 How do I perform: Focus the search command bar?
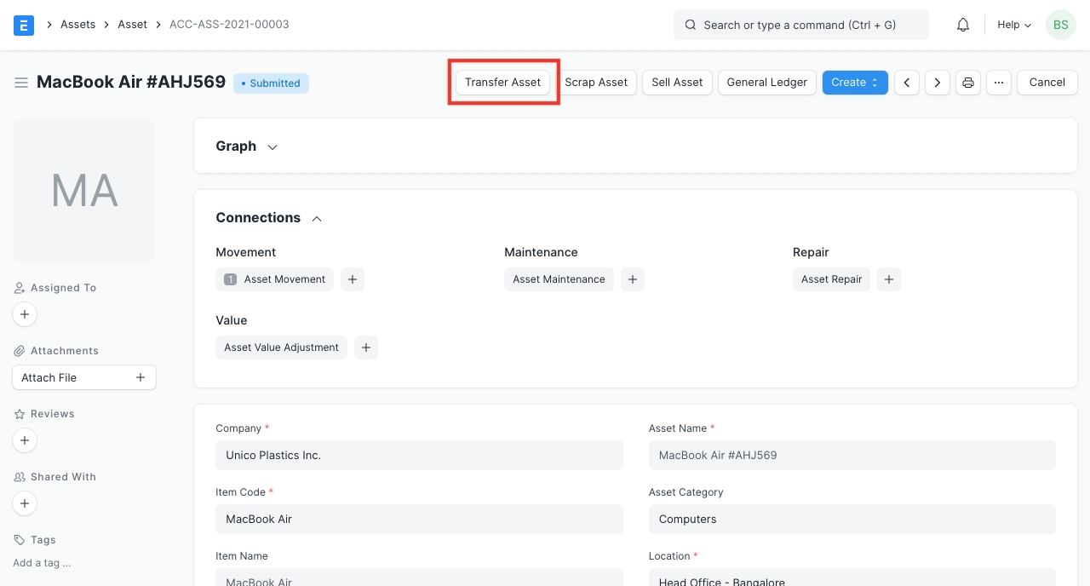(800, 25)
